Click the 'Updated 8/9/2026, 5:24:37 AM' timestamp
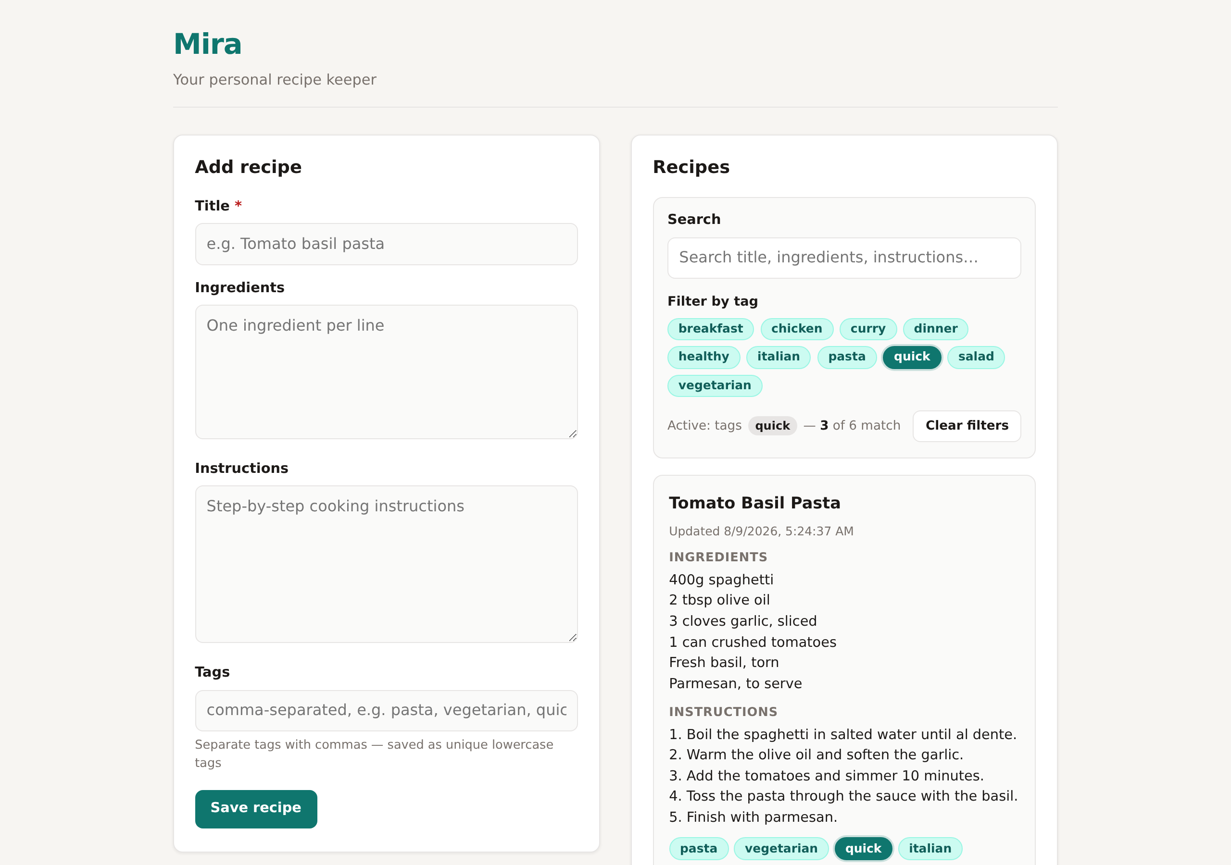This screenshot has height=865, width=1231. (760, 531)
